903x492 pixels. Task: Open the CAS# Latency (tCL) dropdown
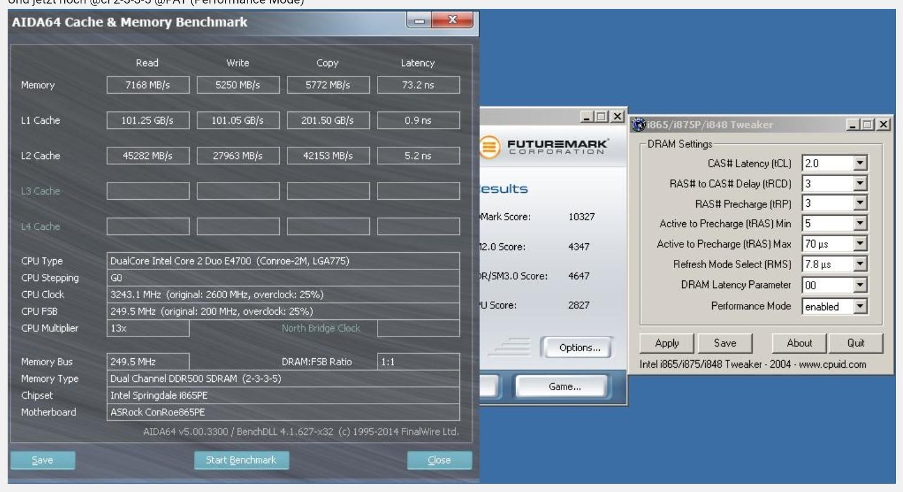[860, 163]
